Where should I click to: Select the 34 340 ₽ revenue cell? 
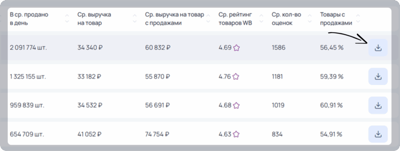coord(90,47)
